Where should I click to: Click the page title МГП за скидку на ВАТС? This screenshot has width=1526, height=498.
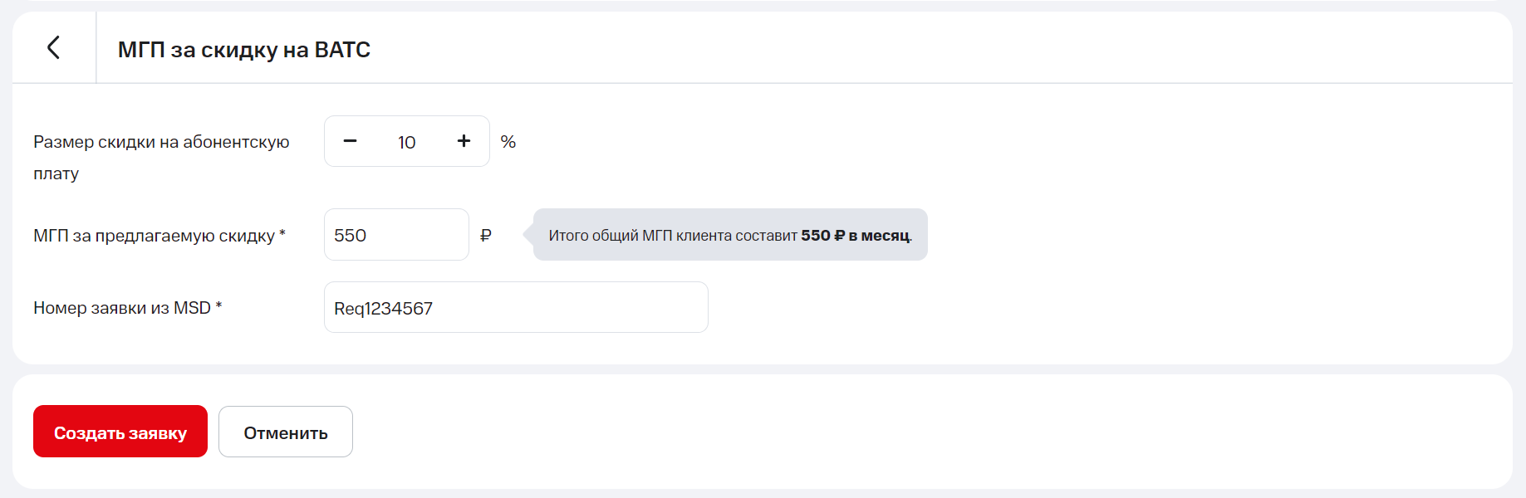click(x=243, y=50)
